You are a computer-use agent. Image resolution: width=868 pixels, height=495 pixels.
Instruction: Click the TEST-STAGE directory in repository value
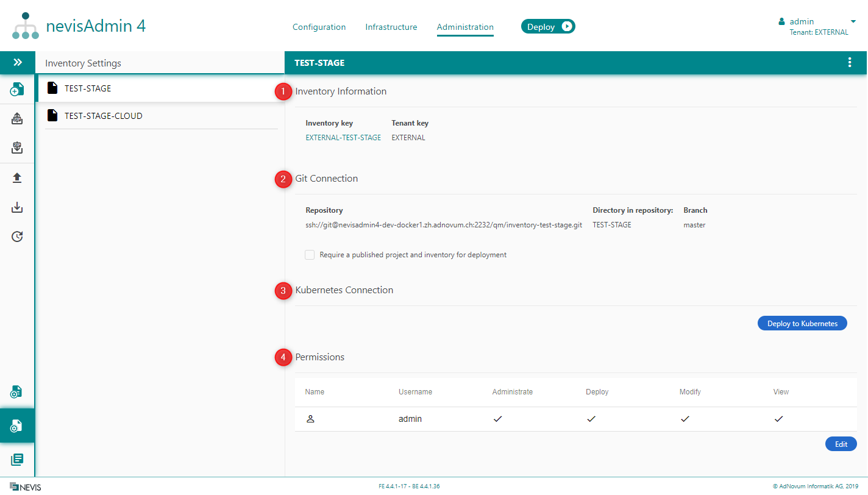612,225
